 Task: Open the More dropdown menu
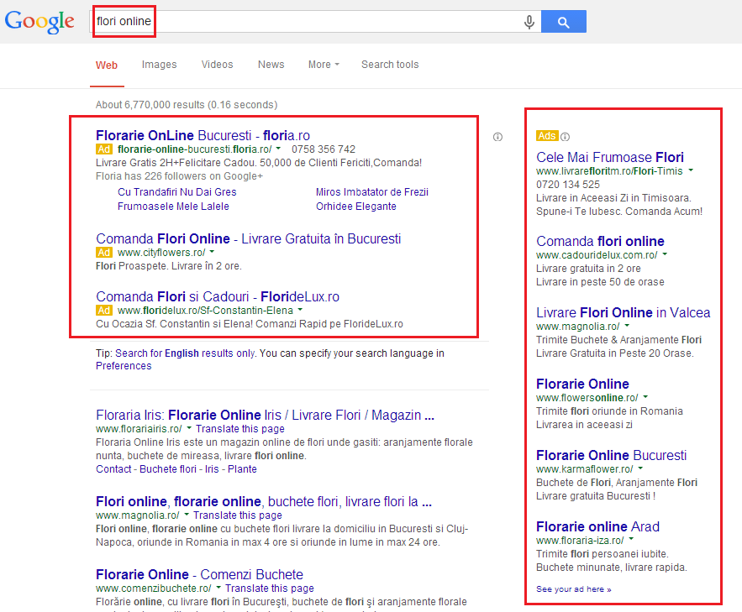point(324,65)
